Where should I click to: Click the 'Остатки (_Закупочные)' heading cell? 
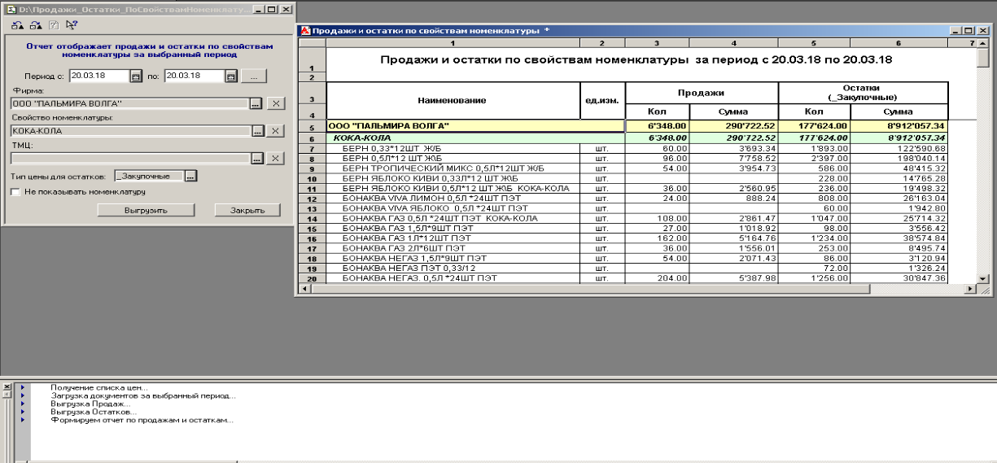(x=864, y=93)
